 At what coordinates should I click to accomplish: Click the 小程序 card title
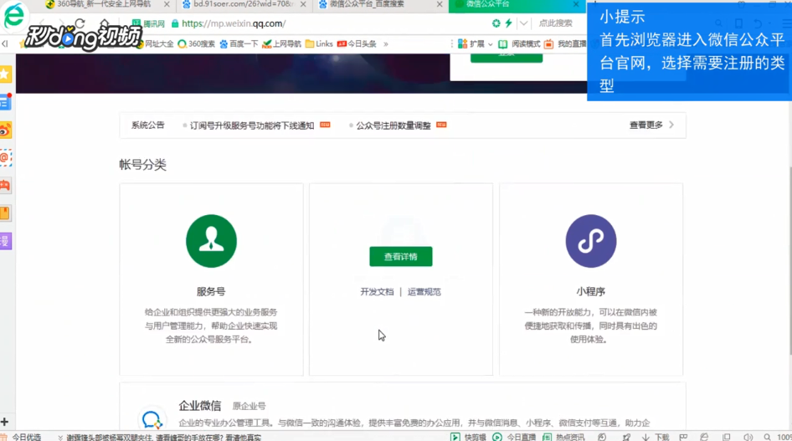590,292
